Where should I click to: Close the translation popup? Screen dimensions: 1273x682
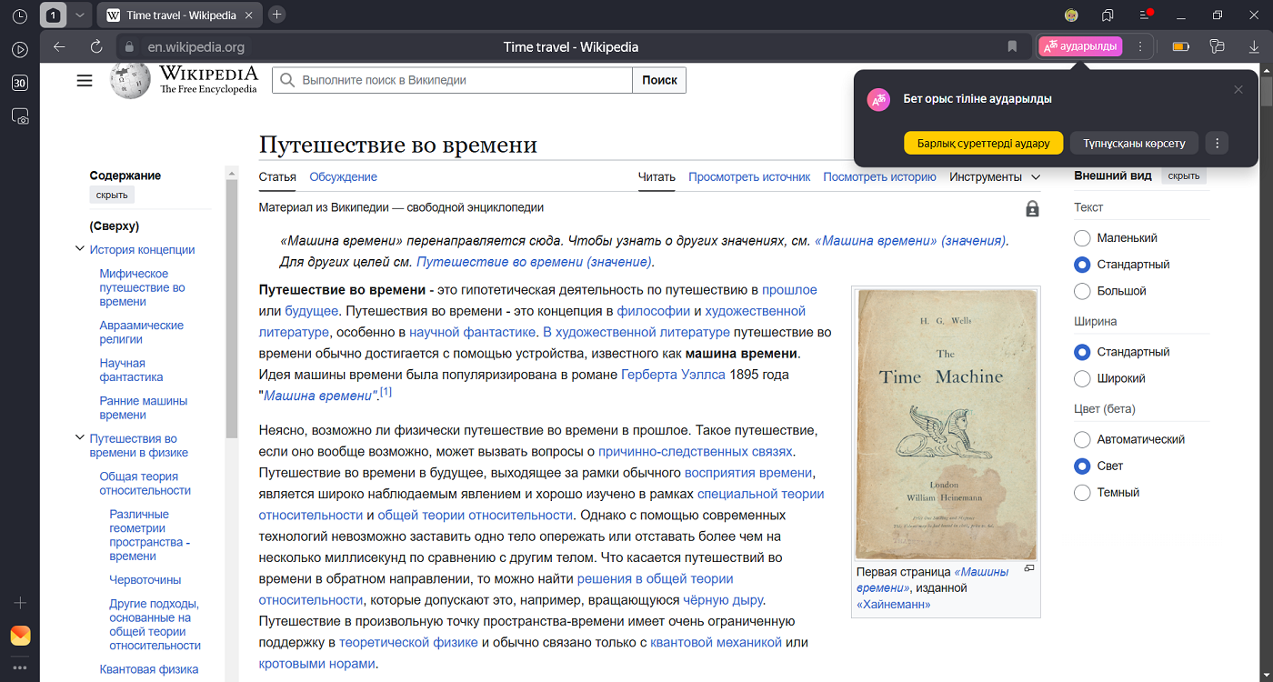(1238, 89)
